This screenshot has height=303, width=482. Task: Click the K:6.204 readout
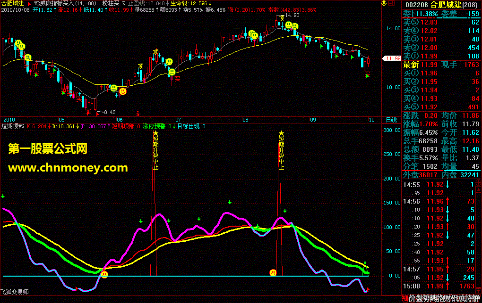pyautogui.click(x=36, y=126)
